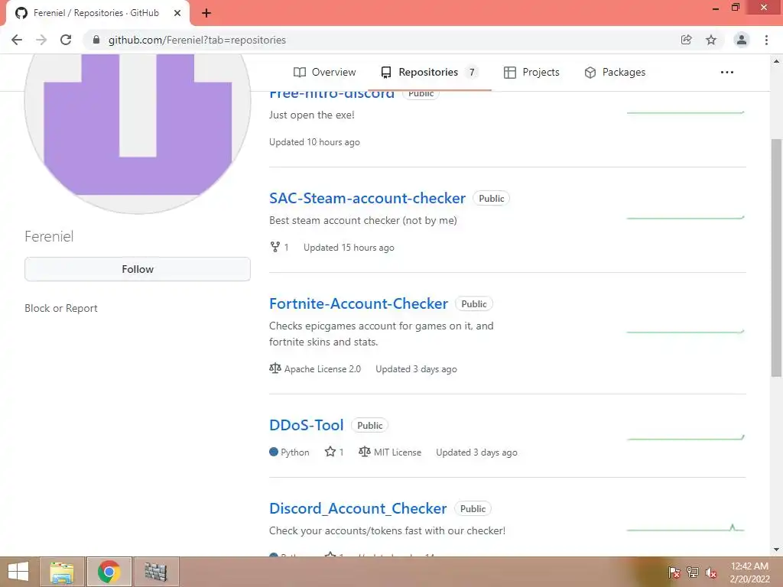The width and height of the screenshot is (783, 587).
Task: Open the firewall brick-wall taskbar app
Action: click(x=156, y=572)
